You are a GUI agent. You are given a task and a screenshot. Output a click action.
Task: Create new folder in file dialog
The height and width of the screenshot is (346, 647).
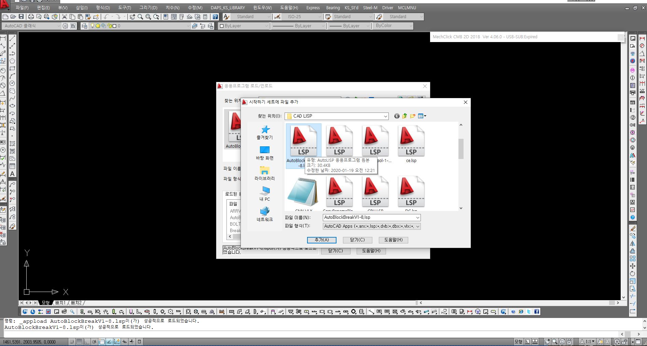[413, 116]
